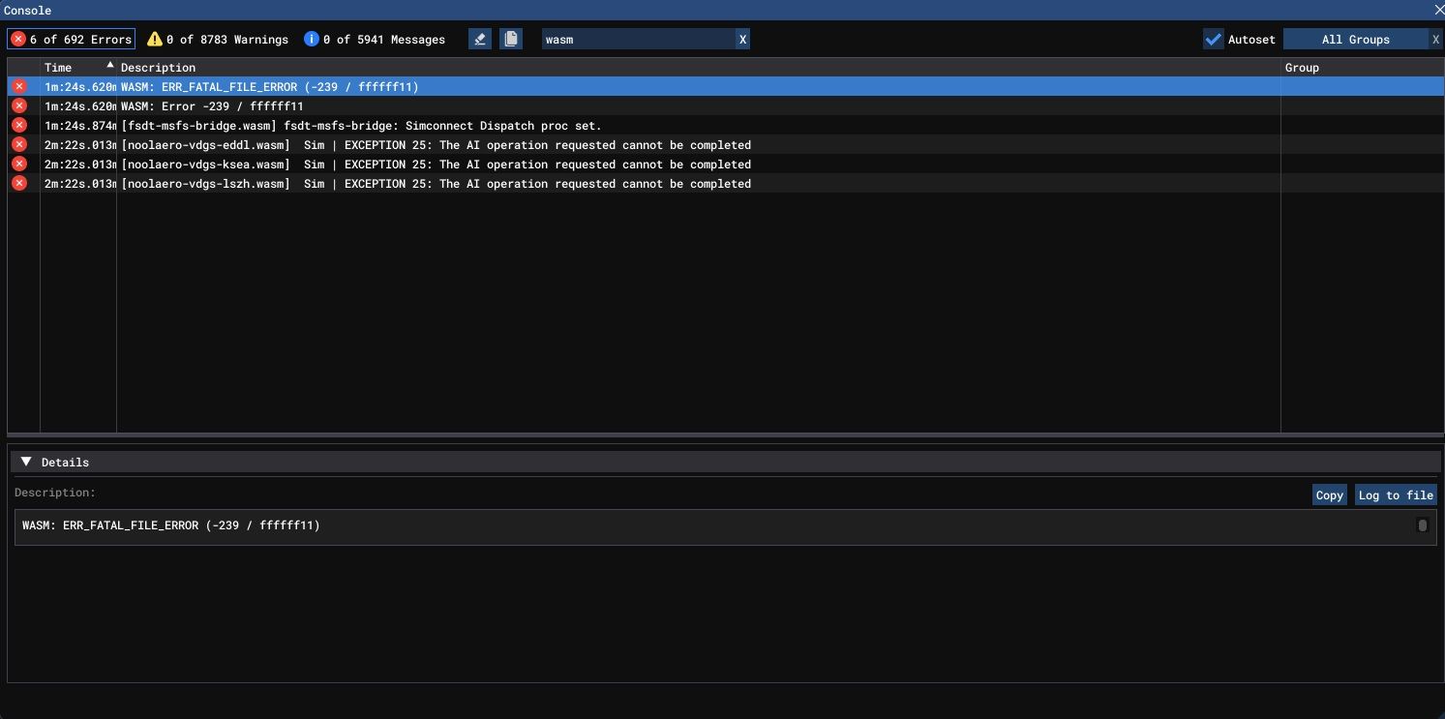Click the Details description scrollbar handle

1422,525
